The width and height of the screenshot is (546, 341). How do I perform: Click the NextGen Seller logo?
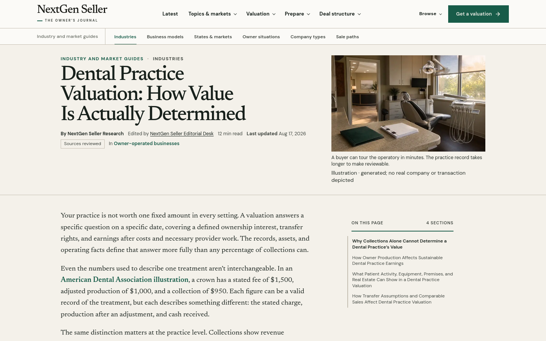coord(72,13)
